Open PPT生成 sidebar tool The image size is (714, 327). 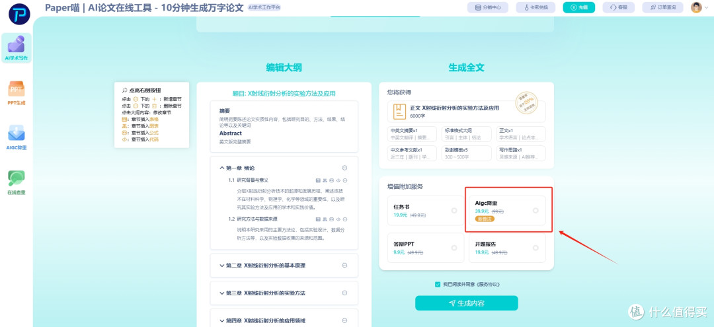tap(17, 92)
